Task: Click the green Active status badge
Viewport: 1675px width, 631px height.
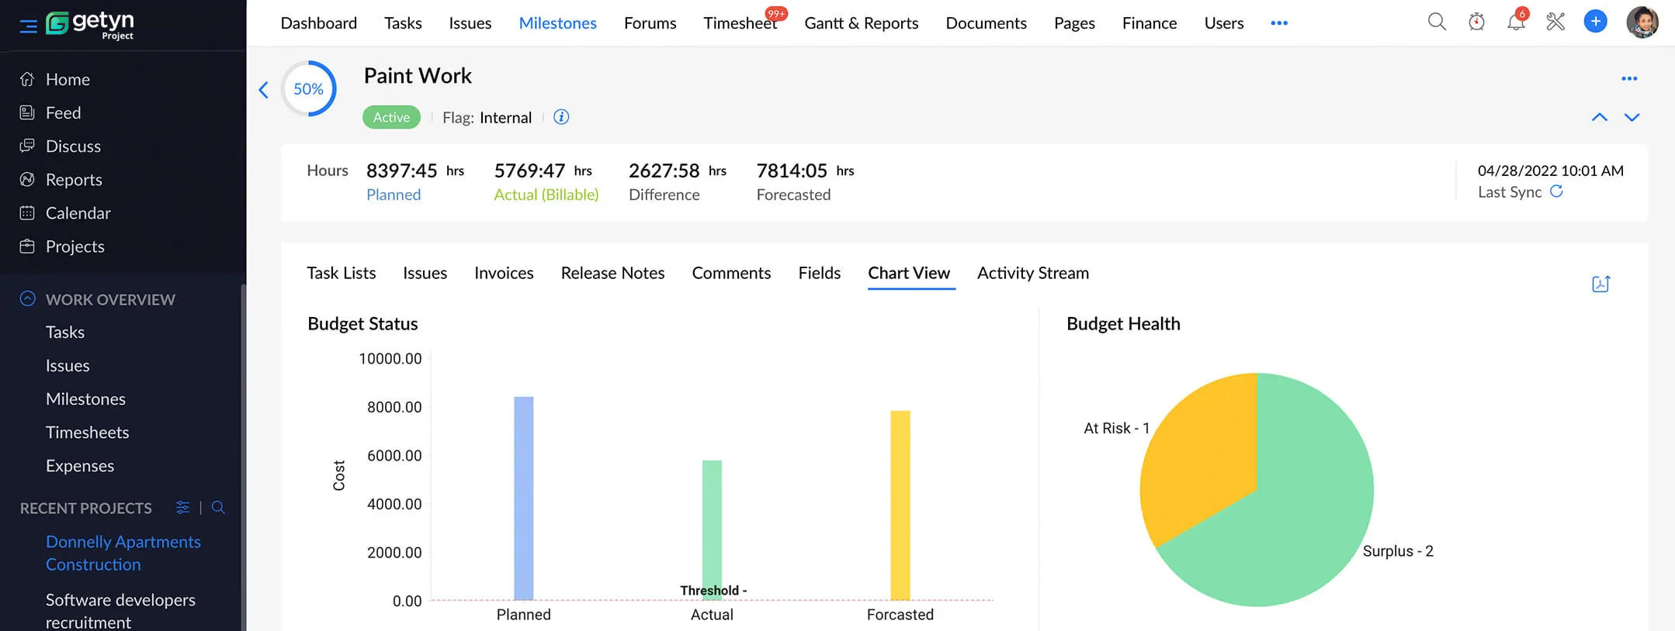Action: point(391,117)
